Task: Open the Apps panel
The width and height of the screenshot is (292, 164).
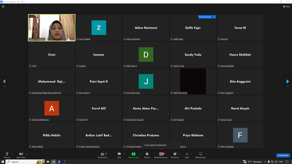Action: click(187, 155)
